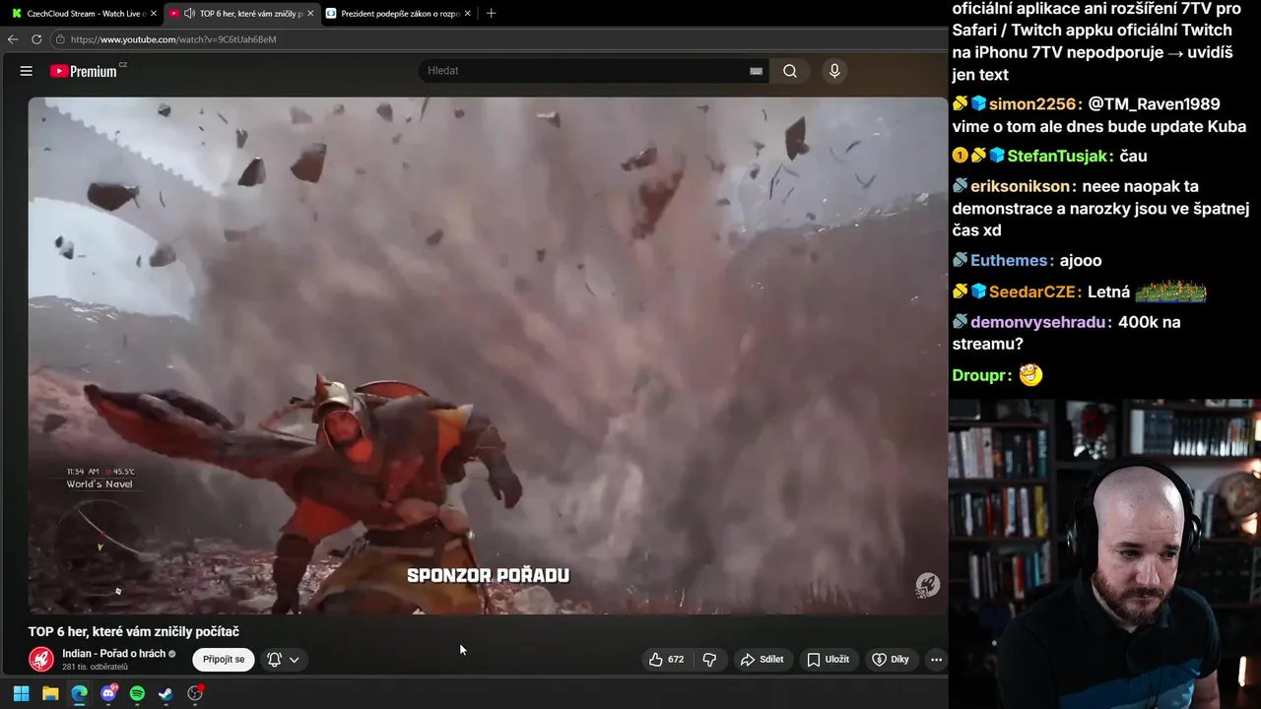
Task: Click the 281 tis. odběratelů subscriber count
Action: click(95, 668)
